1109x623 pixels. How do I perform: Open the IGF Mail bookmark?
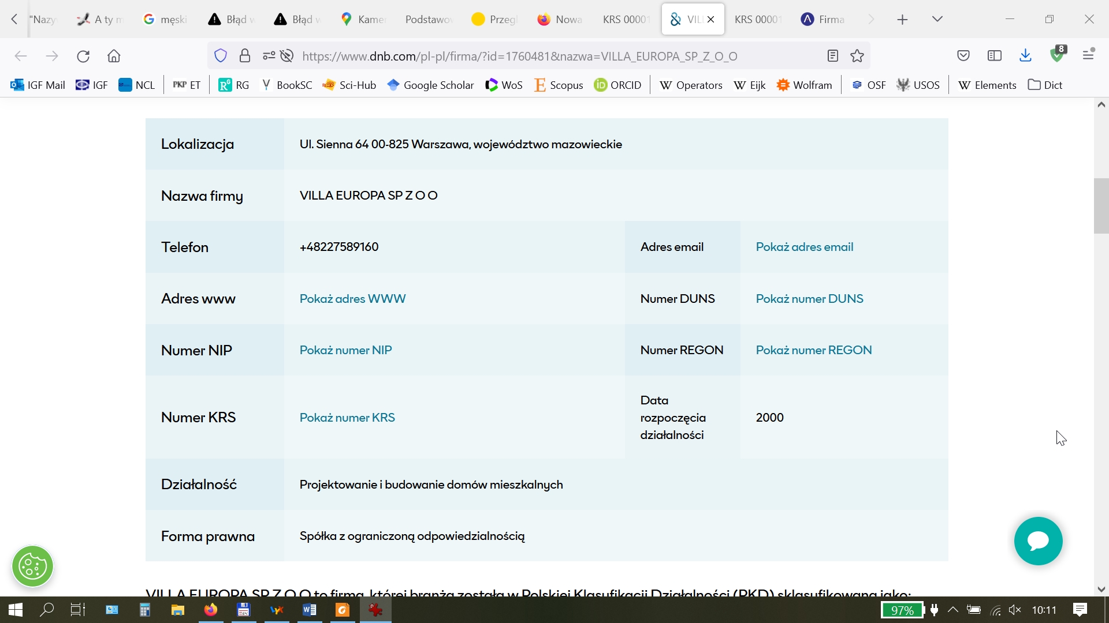38,85
